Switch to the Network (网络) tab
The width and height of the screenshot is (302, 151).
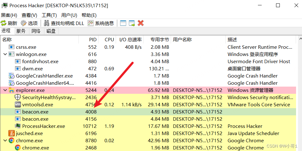coord(36,31)
